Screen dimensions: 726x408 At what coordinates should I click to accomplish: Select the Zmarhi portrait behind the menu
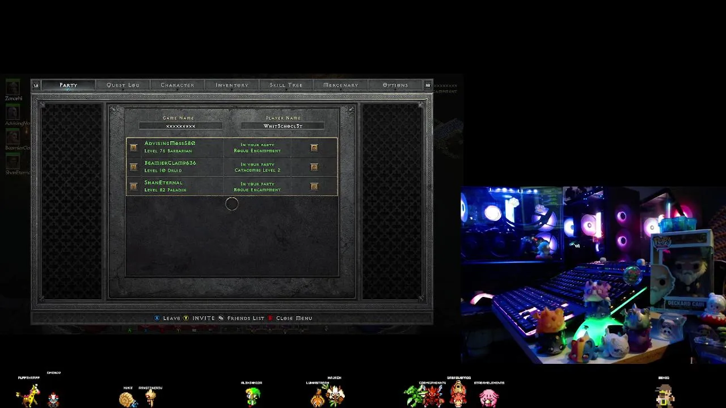(x=12, y=87)
